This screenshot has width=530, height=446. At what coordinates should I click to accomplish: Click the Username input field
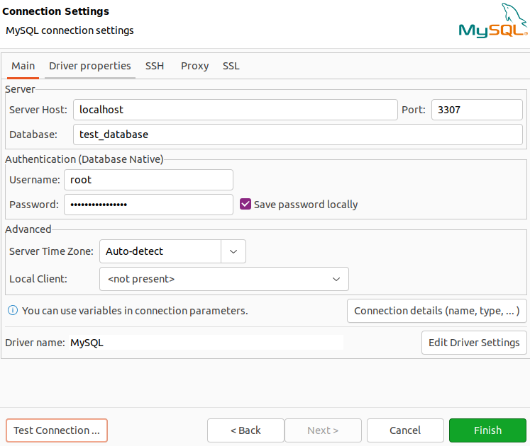click(148, 180)
